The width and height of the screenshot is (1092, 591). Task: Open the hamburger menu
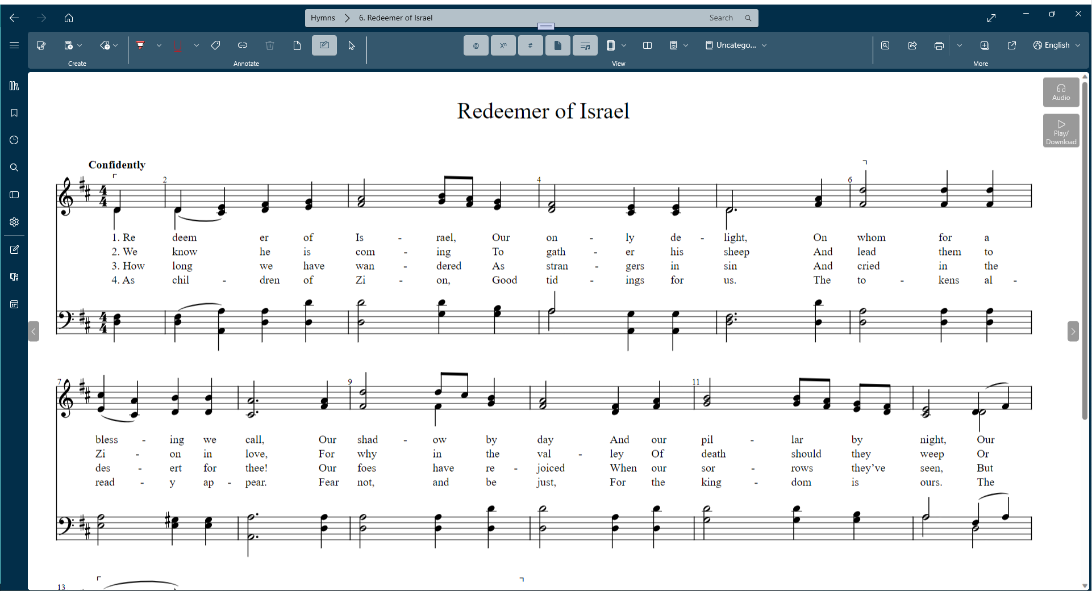[14, 45]
